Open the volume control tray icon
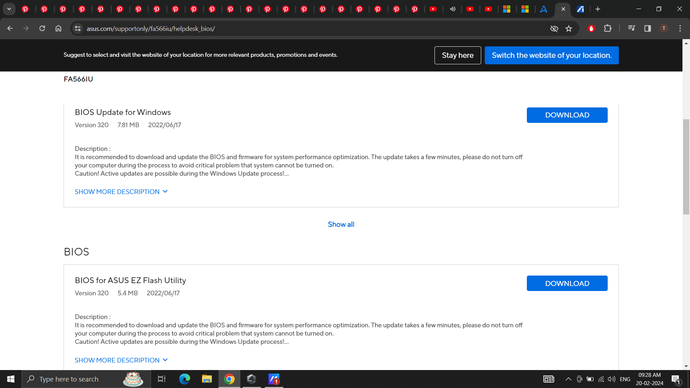 611,379
